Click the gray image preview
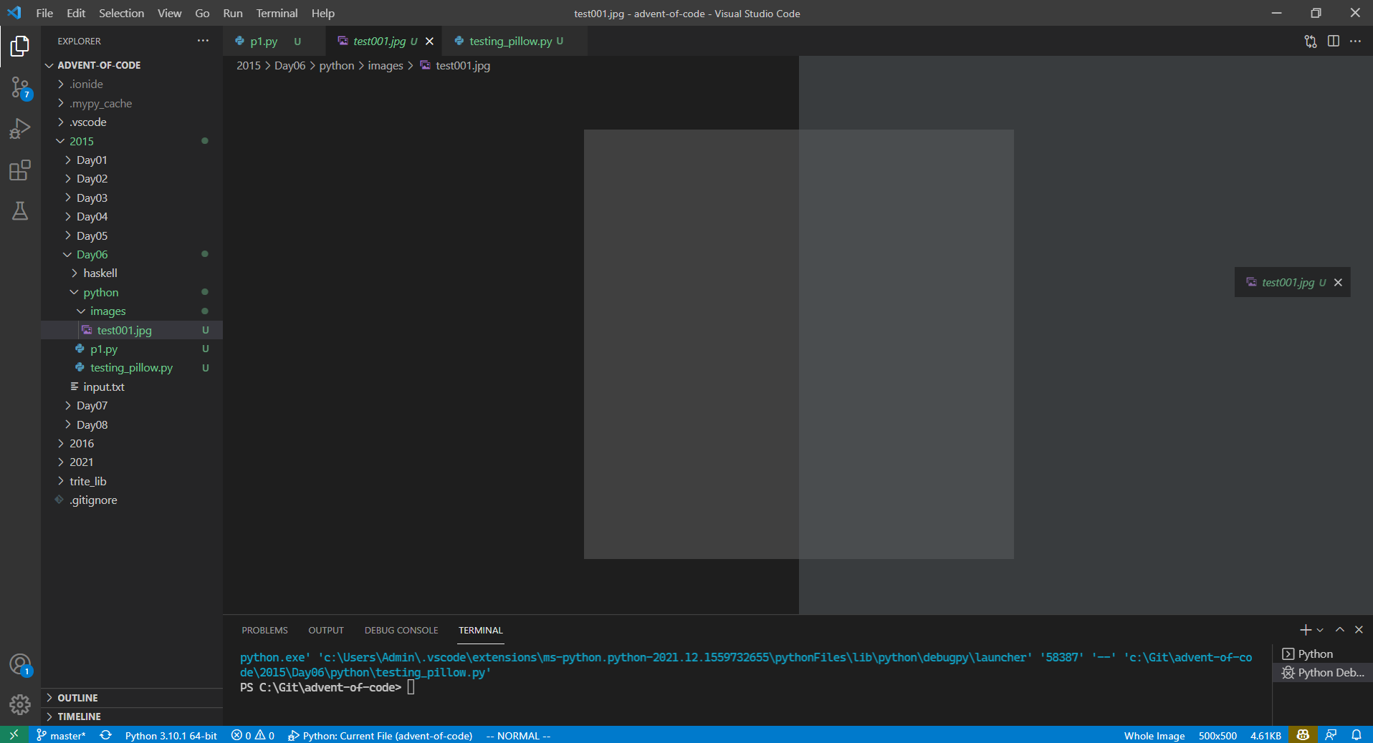The image size is (1373, 743). click(x=798, y=344)
